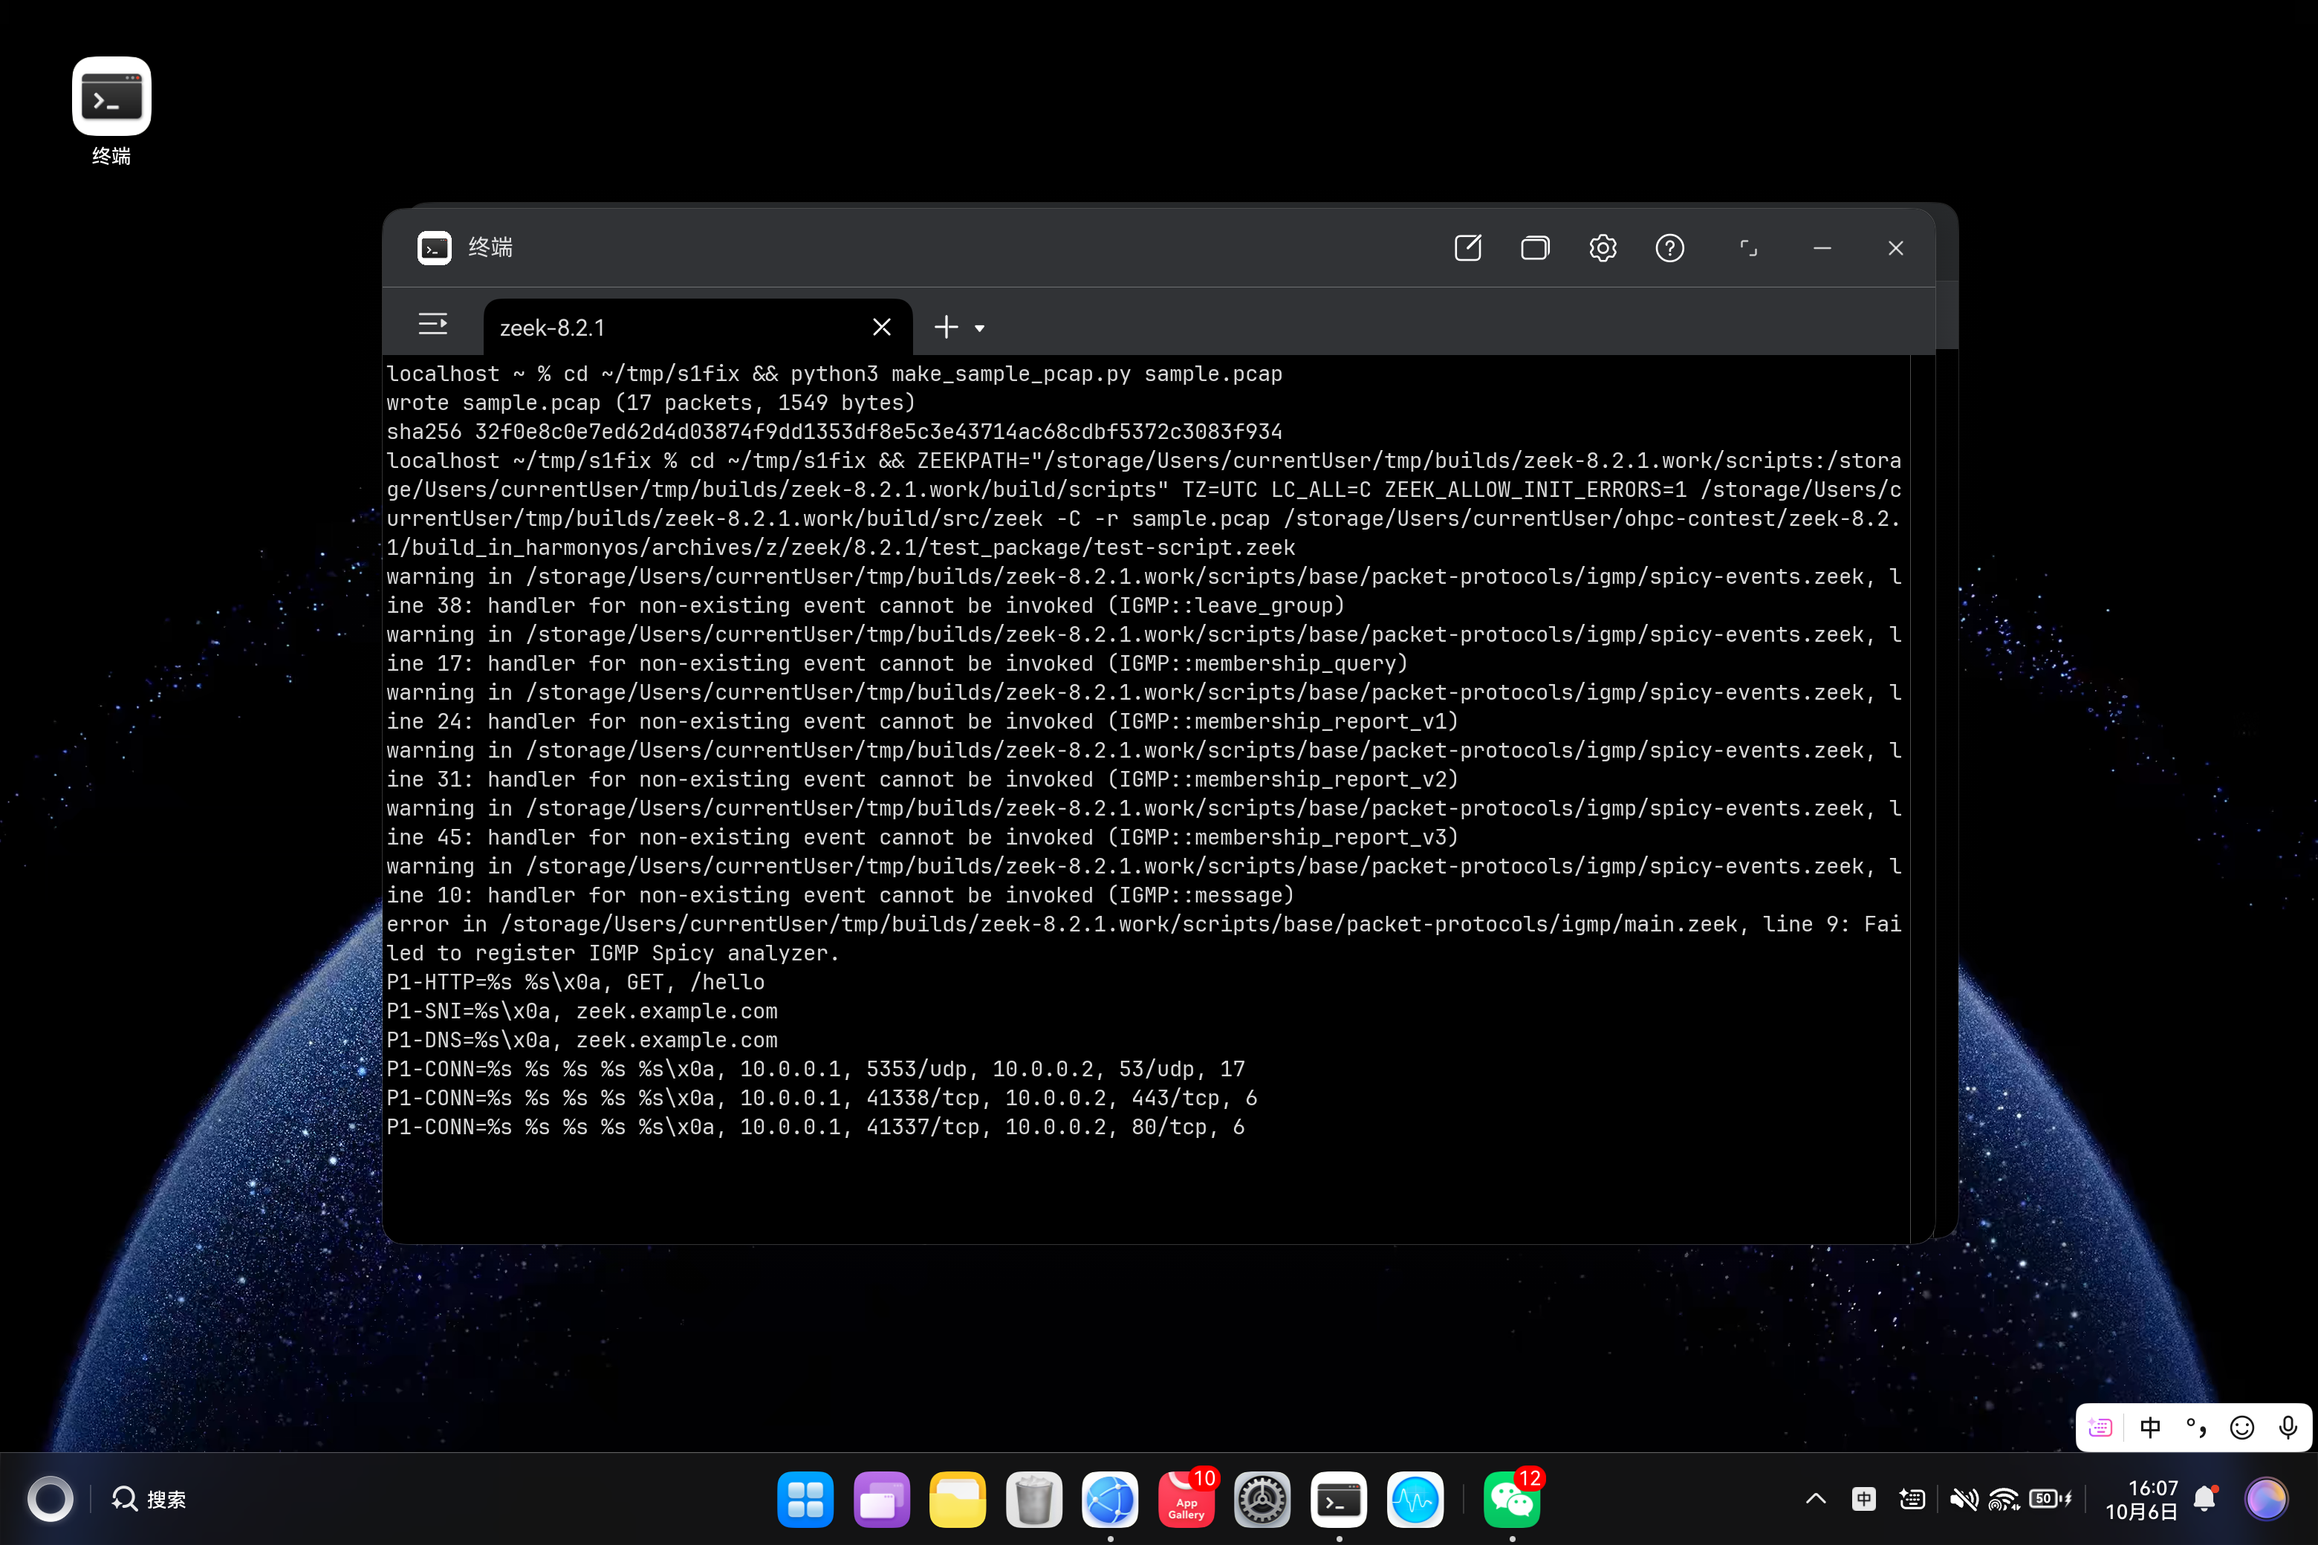The width and height of the screenshot is (2318, 1545).
Task: Click the battery 50 charging indicator
Action: [x=2050, y=1499]
